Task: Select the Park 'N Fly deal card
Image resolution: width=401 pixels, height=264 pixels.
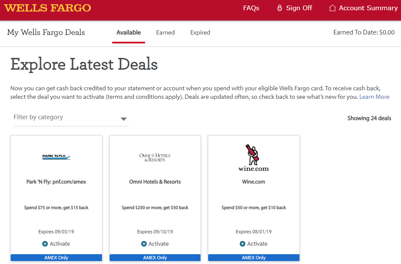Action: coord(56,197)
